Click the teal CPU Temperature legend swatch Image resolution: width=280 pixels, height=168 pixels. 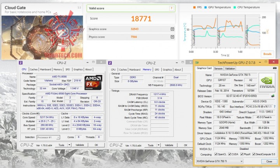tap(234, 7)
